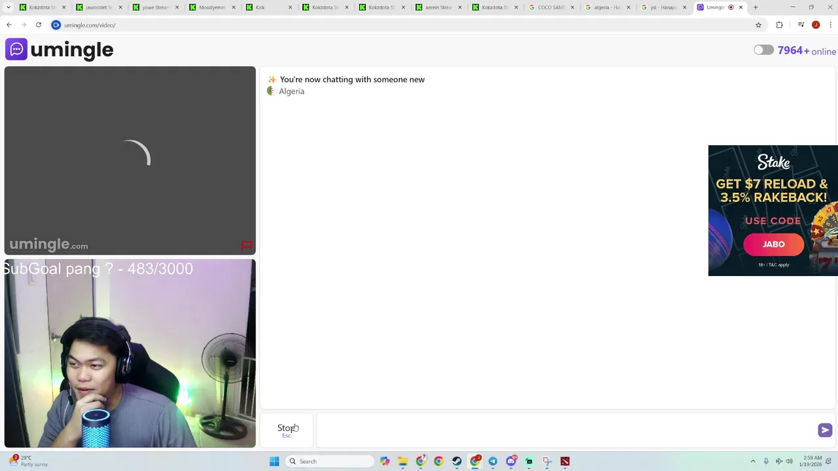Image resolution: width=838 pixels, height=471 pixels.
Task: Click the '7964+ online' counter text
Action: point(807,50)
